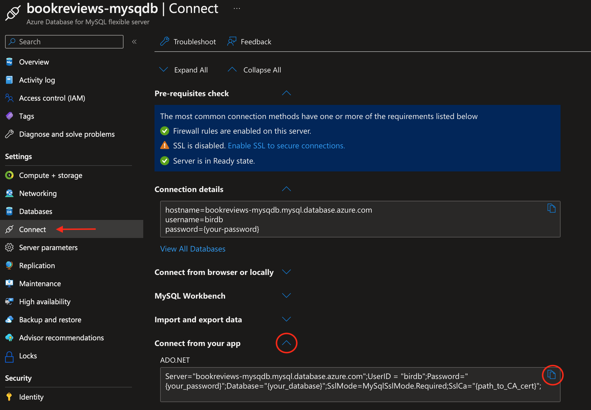Collapse the Pre-requisites check section
The image size is (591, 410).
[x=286, y=93]
